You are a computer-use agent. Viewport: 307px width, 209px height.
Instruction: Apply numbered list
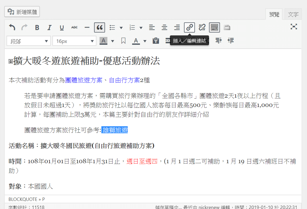coord(132,27)
